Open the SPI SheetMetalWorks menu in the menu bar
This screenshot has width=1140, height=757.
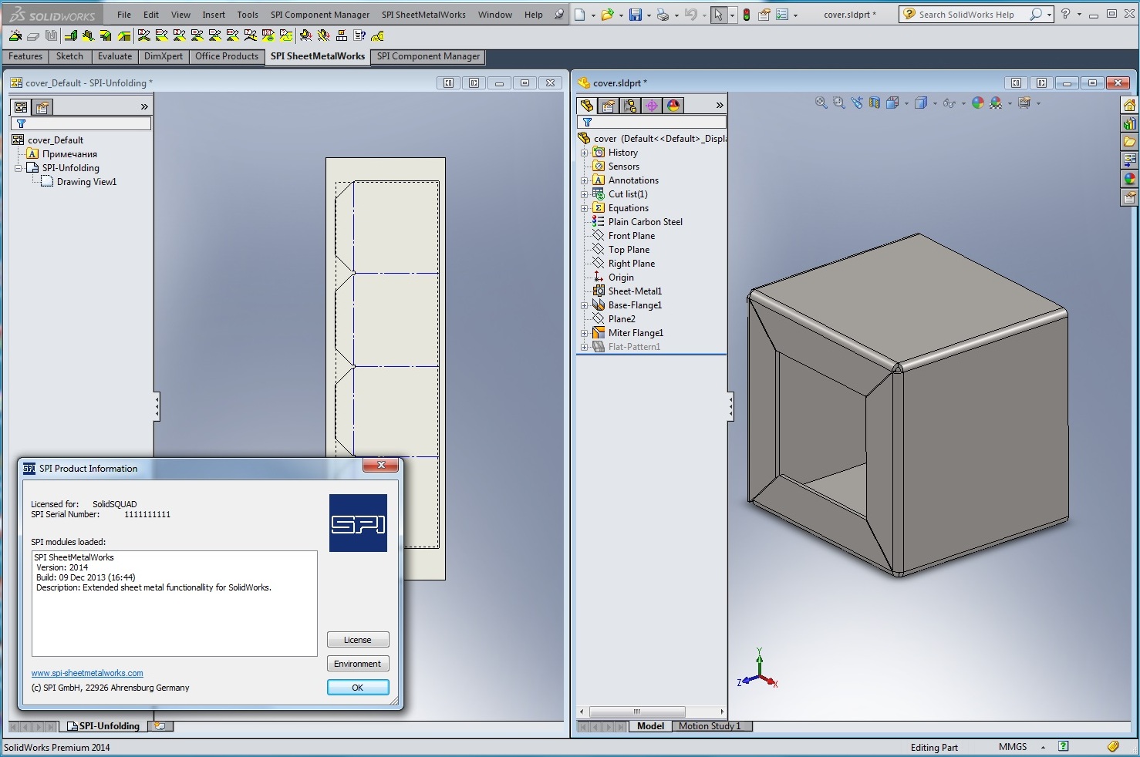coord(423,15)
